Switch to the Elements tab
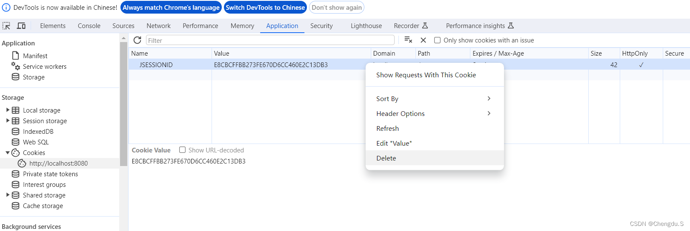690x231 pixels. [x=53, y=26]
